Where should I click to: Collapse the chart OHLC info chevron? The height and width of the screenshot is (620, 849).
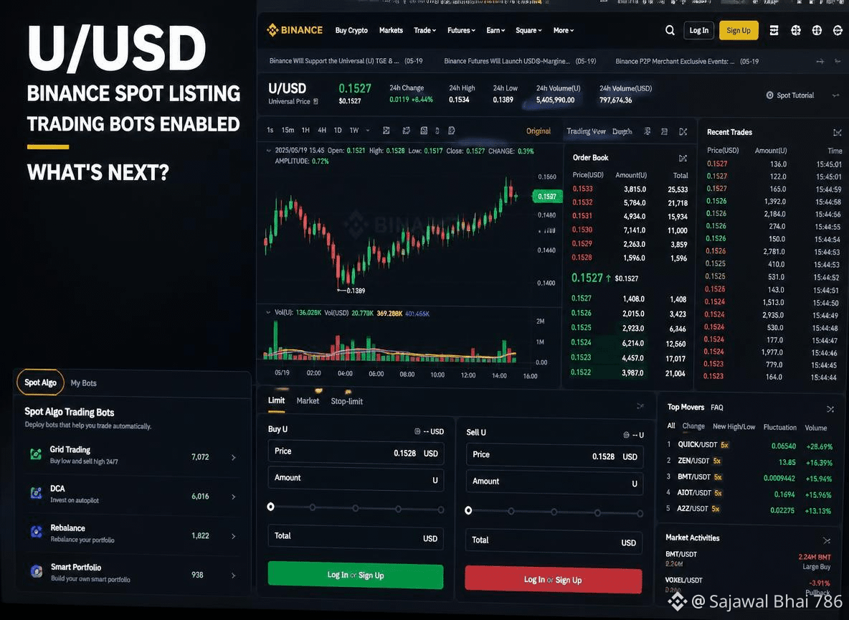269,151
